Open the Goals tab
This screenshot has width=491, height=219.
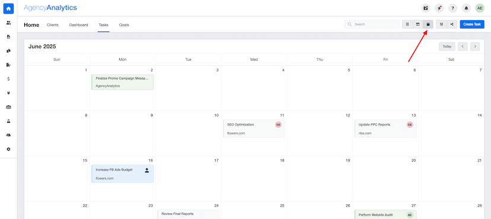click(124, 25)
